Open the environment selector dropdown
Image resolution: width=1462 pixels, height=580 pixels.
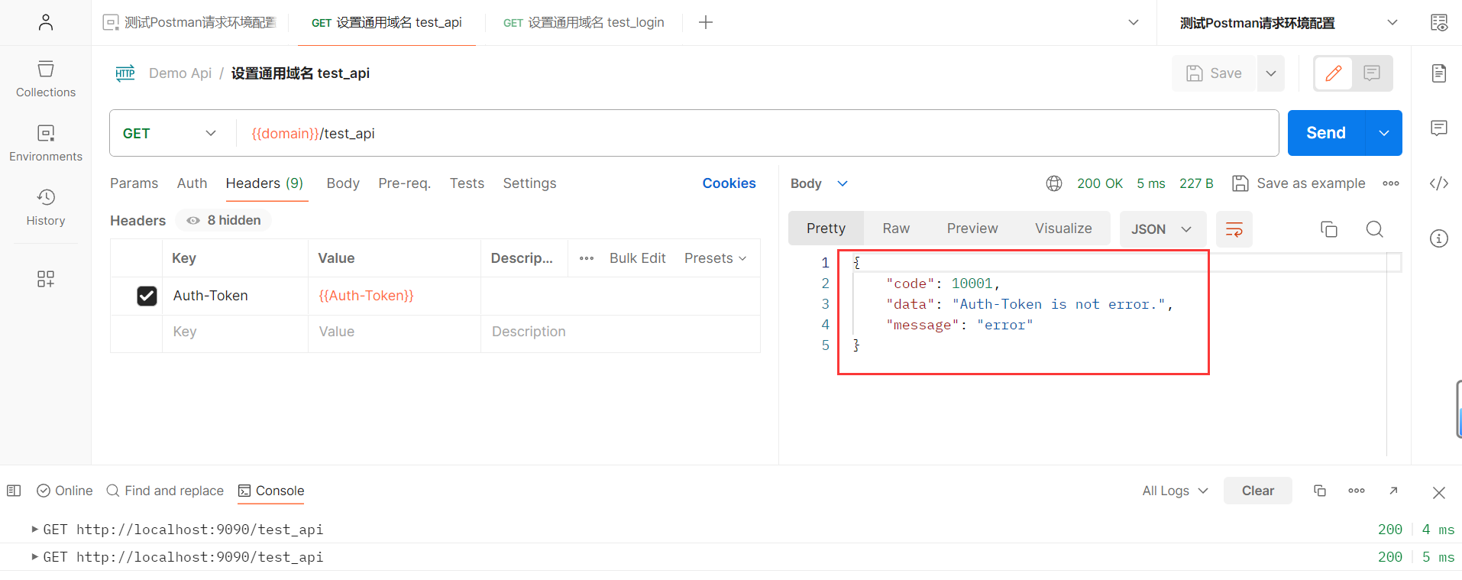tap(1289, 23)
